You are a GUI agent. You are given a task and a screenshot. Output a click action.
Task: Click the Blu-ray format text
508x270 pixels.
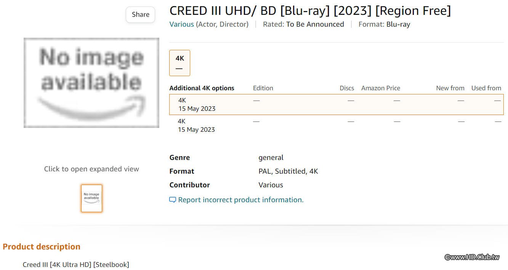[398, 24]
